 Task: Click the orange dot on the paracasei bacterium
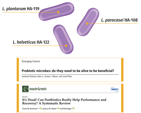pyautogui.click(x=87, y=23)
